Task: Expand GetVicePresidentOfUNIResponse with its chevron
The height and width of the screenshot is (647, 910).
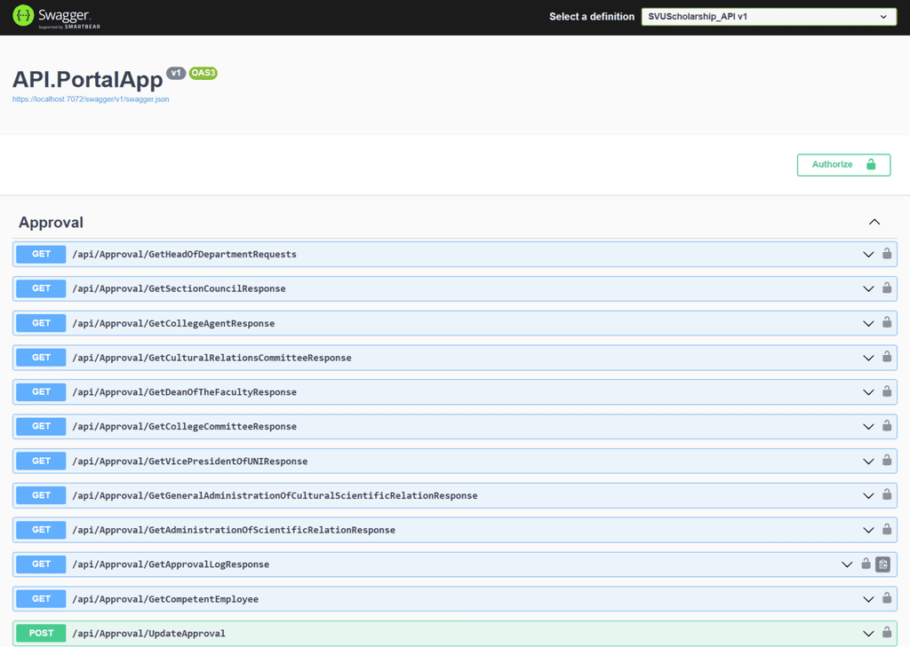Action: click(x=868, y=462)
